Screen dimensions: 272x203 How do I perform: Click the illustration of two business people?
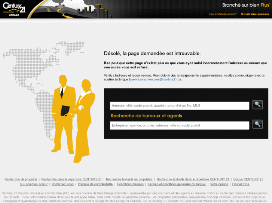tap(73, 118)
